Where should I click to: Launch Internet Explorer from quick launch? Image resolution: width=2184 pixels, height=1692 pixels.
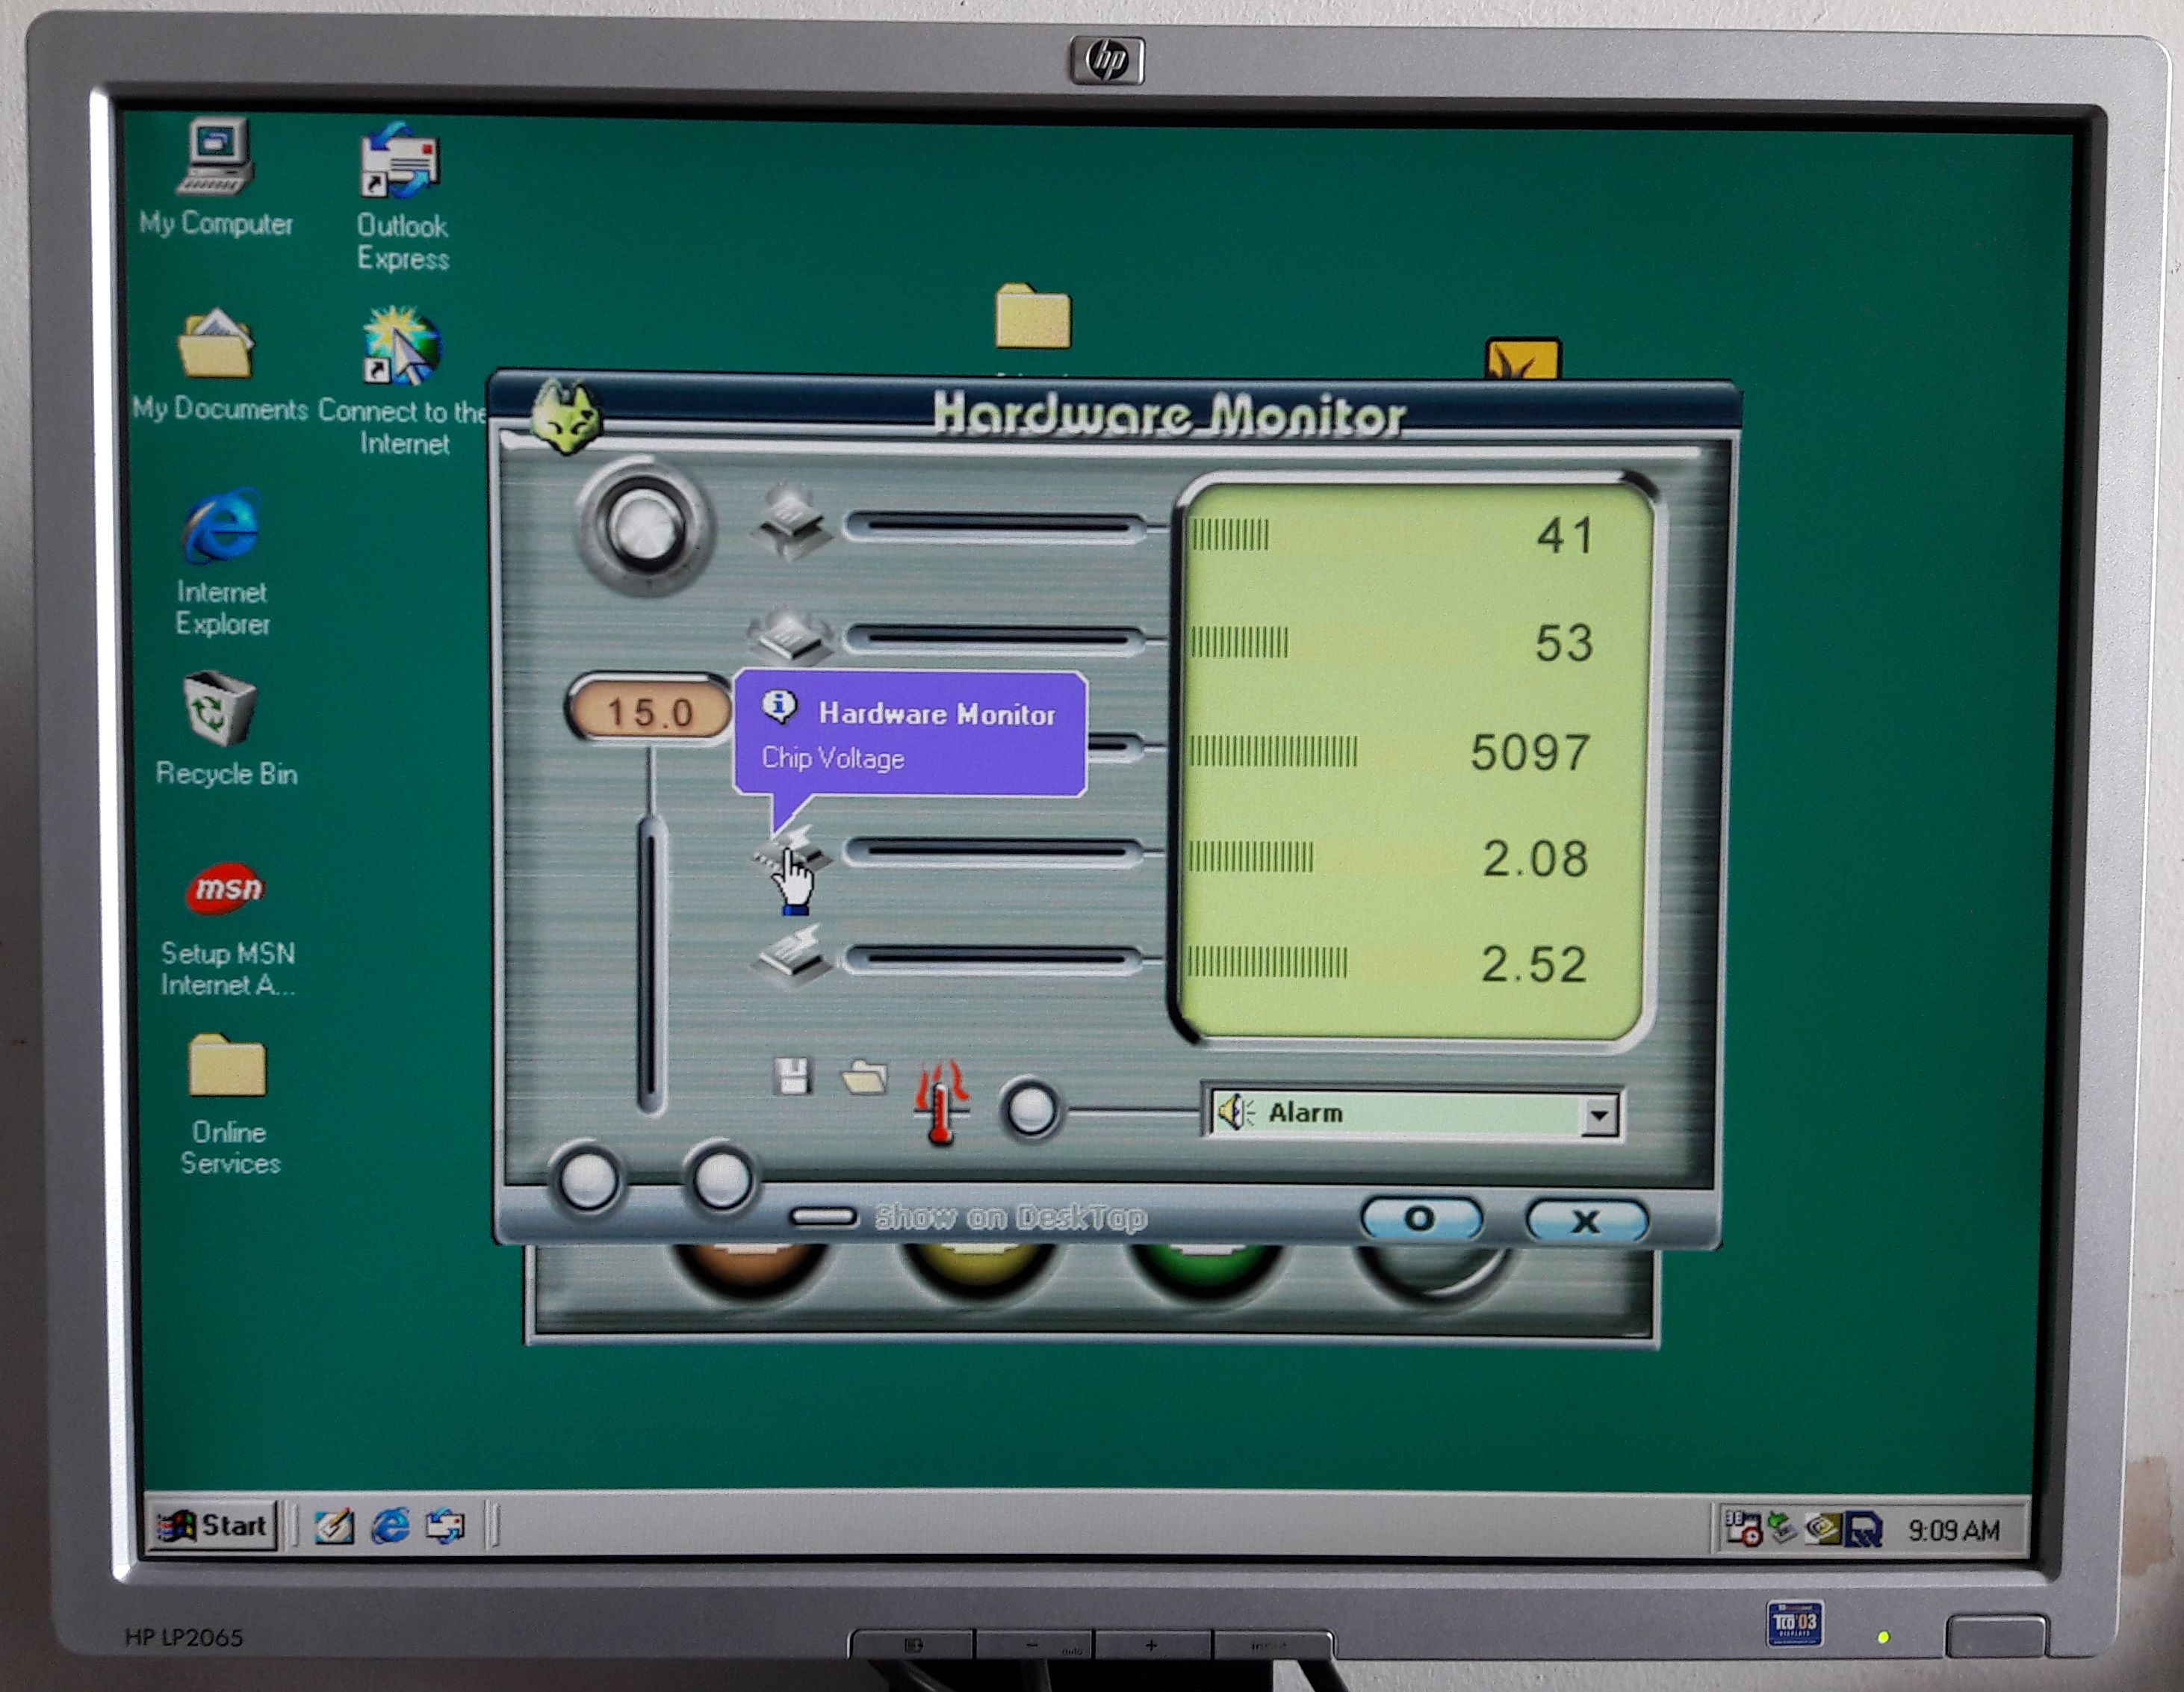[390, 1526]
